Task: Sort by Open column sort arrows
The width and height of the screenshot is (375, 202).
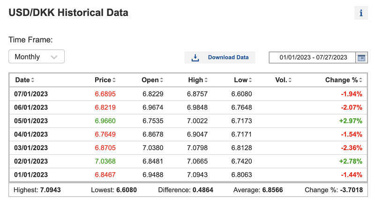Action: pos(162,80)
